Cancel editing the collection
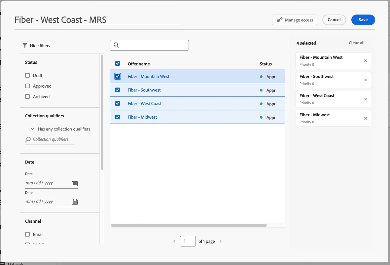 (x=334, y=19)
